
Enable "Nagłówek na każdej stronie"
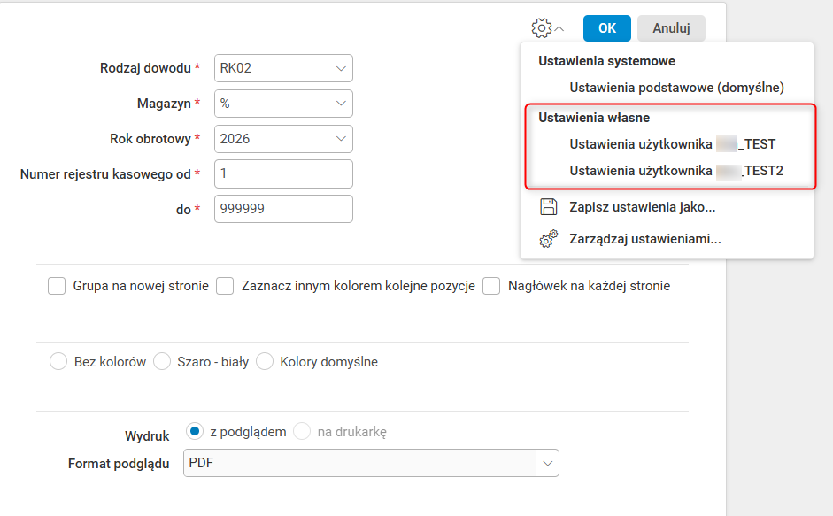click(491, 286)
